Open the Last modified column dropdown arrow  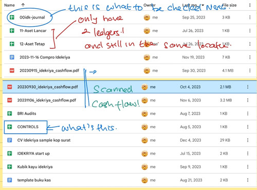(203, 5)
